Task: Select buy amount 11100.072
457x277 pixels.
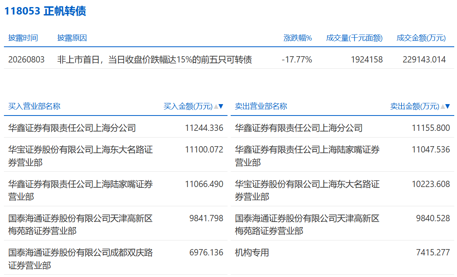Action: click(x=204, y=150)
